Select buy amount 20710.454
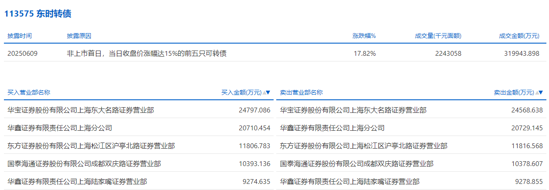The image size is (549, 190). (x=254, y=128)
